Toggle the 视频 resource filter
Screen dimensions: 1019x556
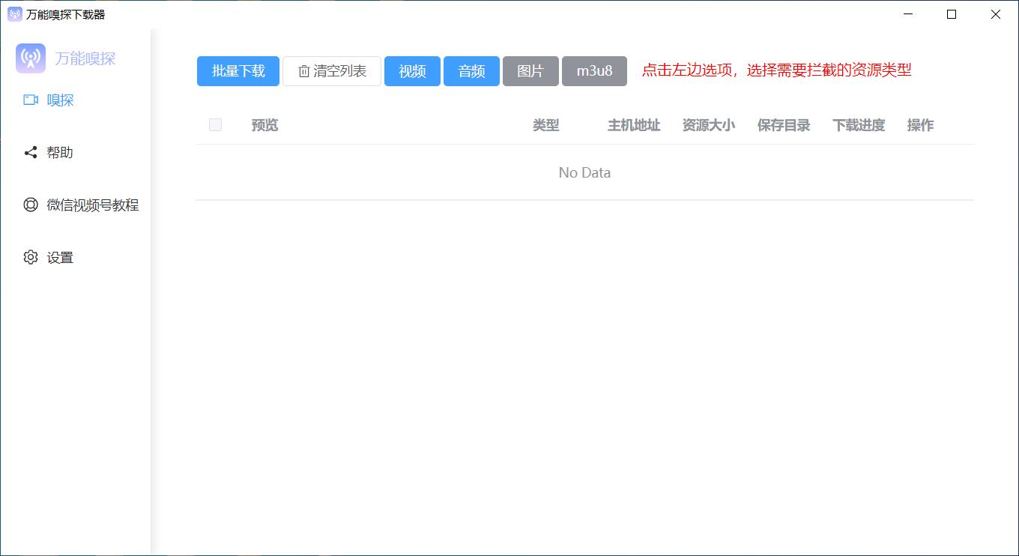[x=412, y=71]
